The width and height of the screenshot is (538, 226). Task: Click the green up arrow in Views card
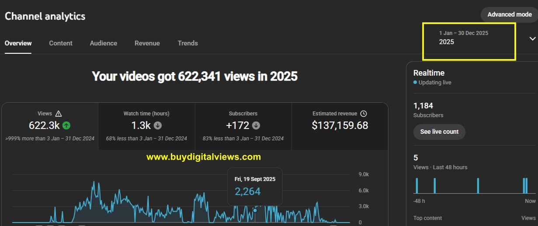click(66, 125)
